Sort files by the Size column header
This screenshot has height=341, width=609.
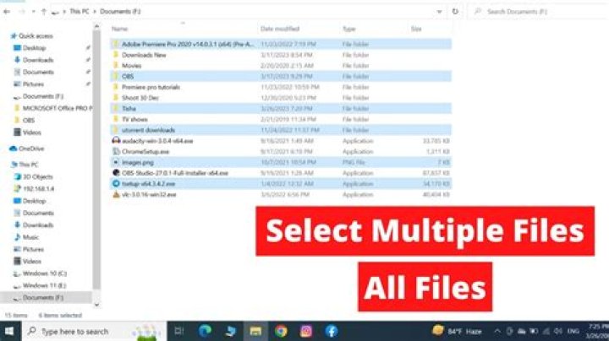click(x=416, y=29)
